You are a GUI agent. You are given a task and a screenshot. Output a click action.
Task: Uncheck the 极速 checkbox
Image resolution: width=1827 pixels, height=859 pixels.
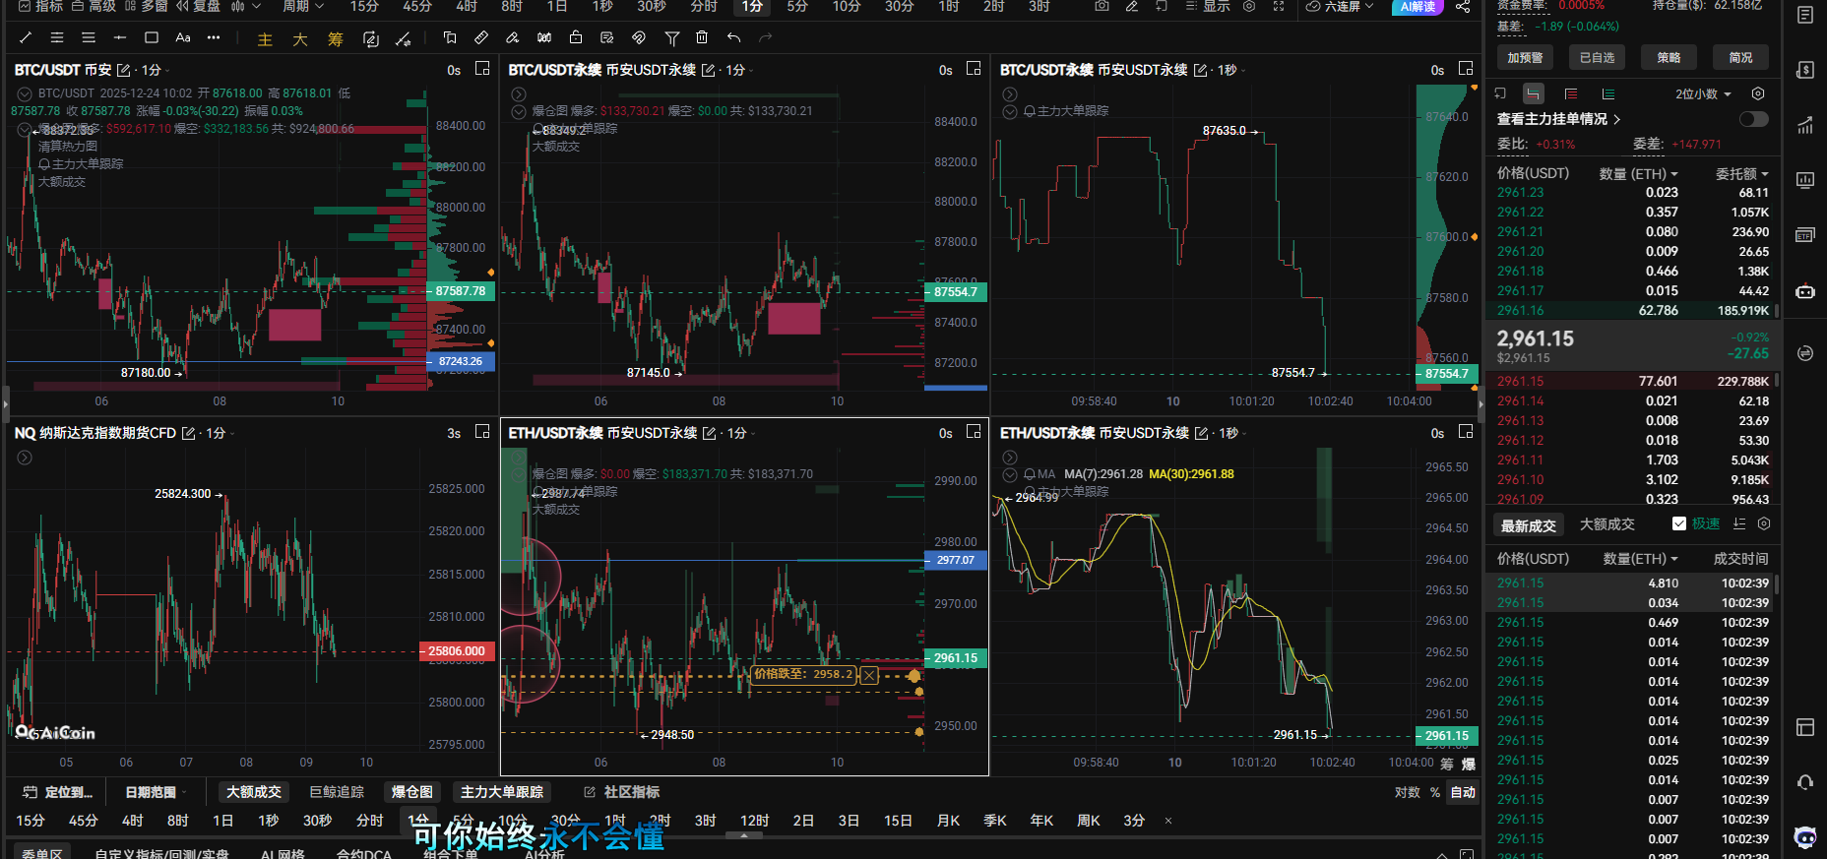1679,524
